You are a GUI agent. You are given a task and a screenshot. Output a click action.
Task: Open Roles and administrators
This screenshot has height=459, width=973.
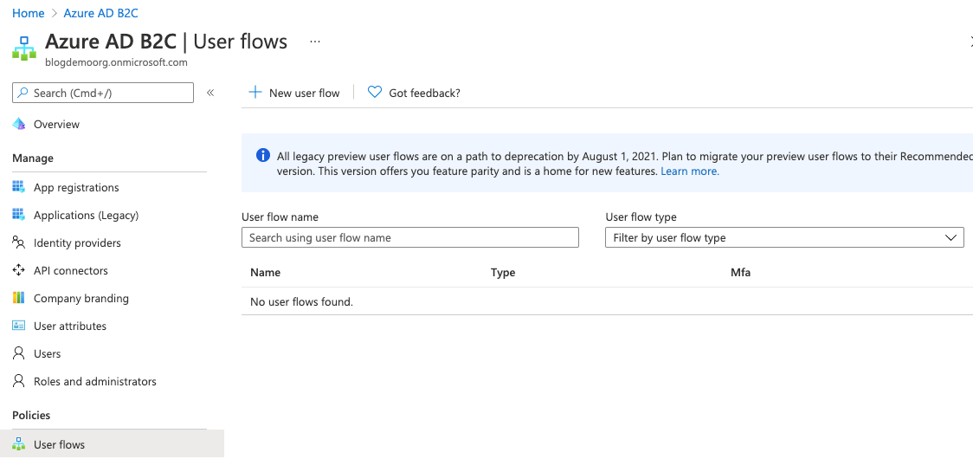pos(95,381)
